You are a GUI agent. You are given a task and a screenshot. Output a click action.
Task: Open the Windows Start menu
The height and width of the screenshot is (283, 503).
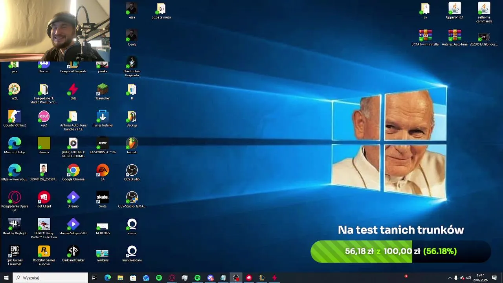(6, 278)
